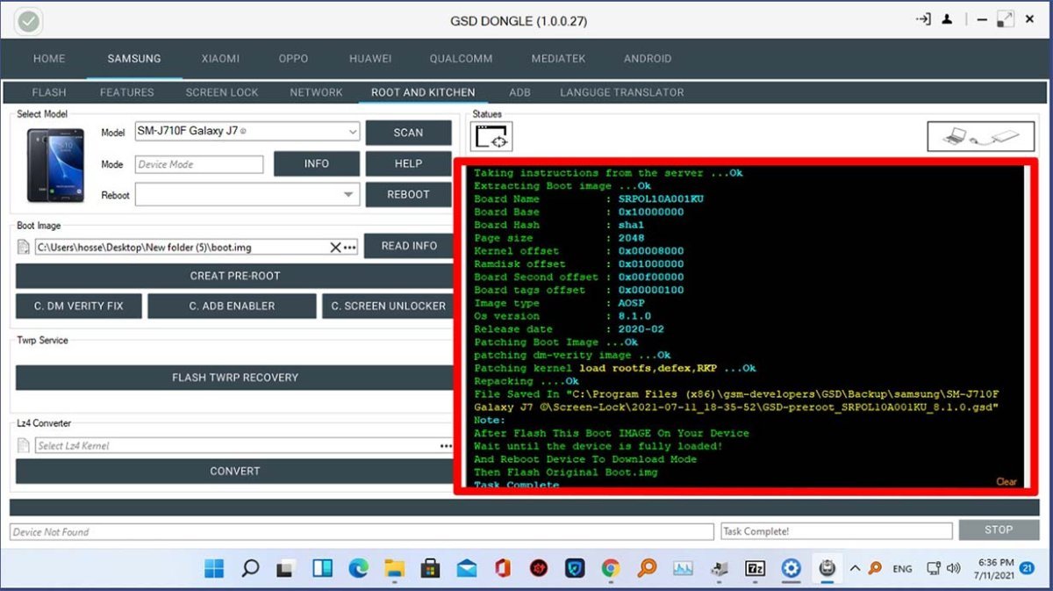Click the Galaxy J7 phone thumbnail

pos(55,166)
